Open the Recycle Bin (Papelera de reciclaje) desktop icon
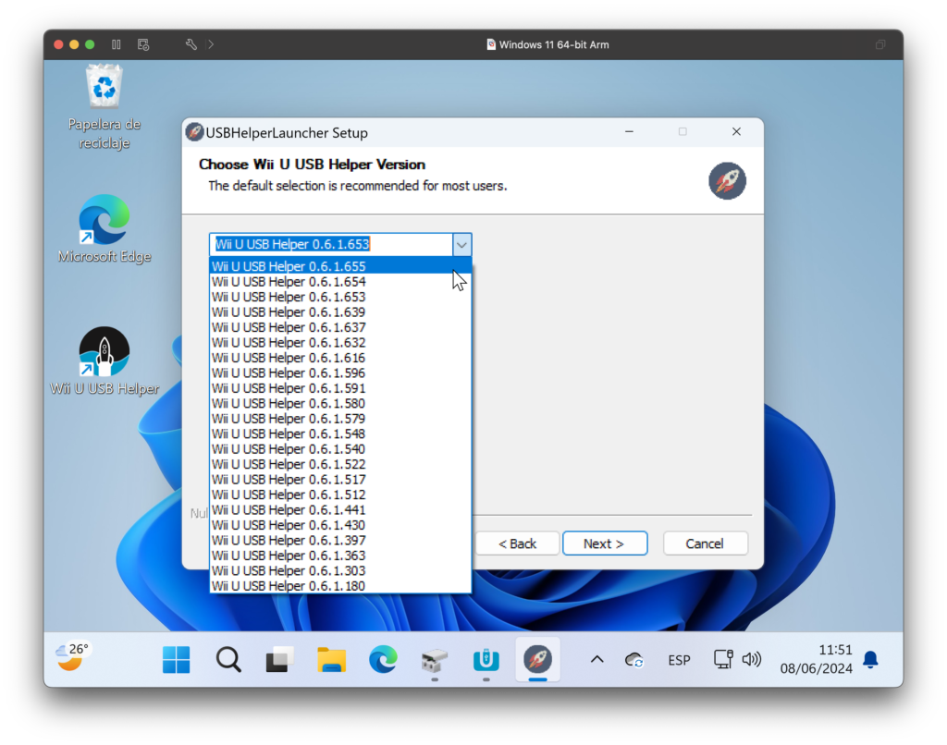 tap(104, 106)
